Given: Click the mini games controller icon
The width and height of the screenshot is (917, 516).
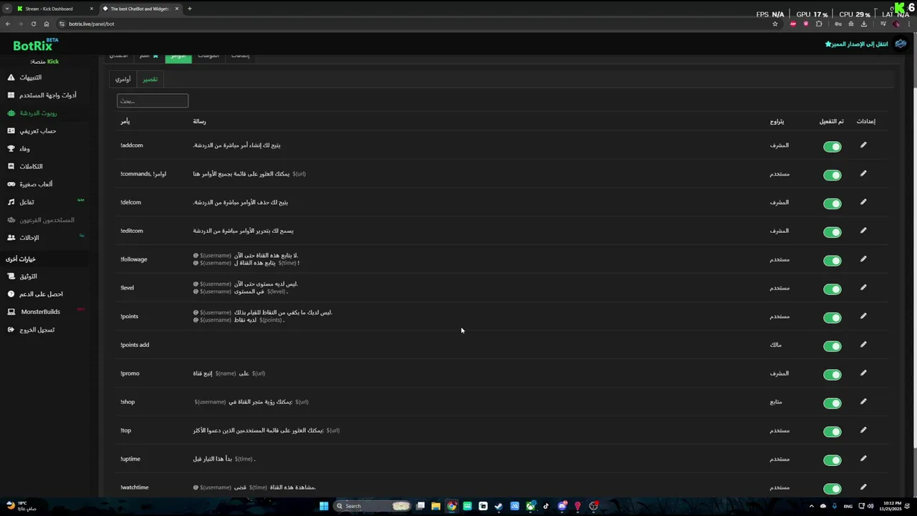Looking at the screenshot, I should point(11,184).
